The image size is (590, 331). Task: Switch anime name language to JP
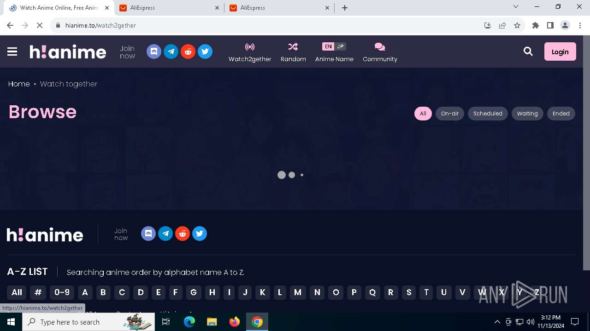pyautogui.click(x=340, y=46)
